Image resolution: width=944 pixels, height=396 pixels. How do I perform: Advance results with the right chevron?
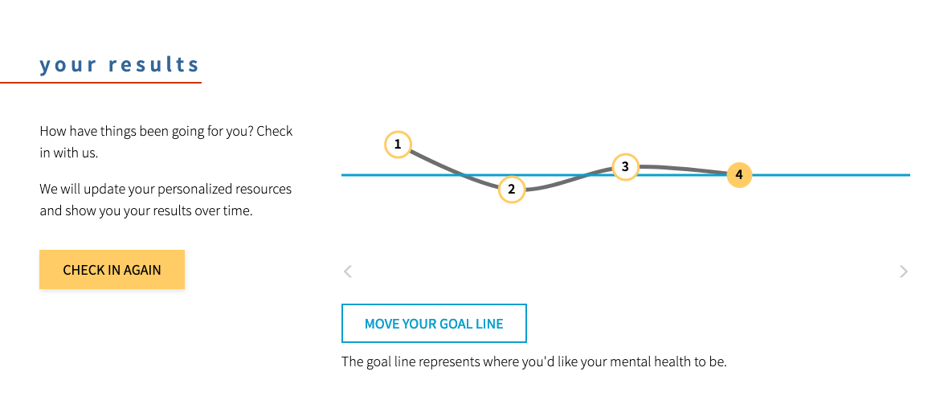coord(904,271)
